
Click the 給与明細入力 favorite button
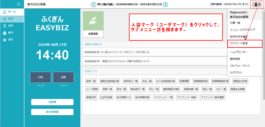124,97
